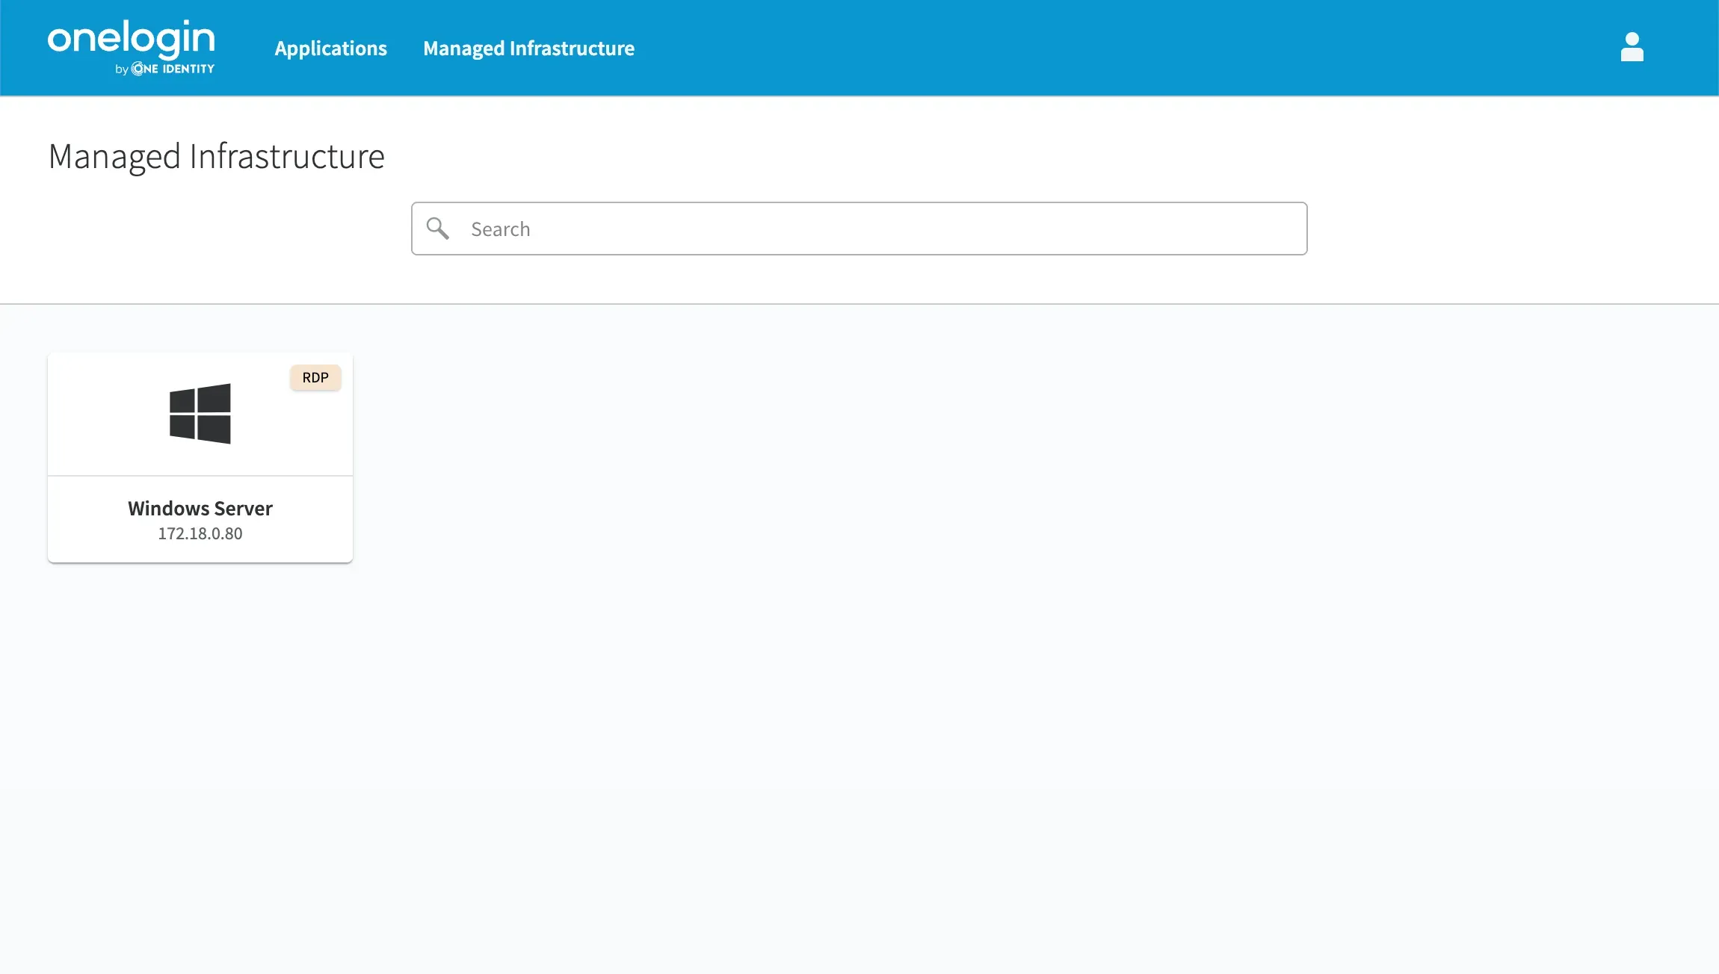Click the Windows logo on the card

pyautogui.click(x=200, y=414)
